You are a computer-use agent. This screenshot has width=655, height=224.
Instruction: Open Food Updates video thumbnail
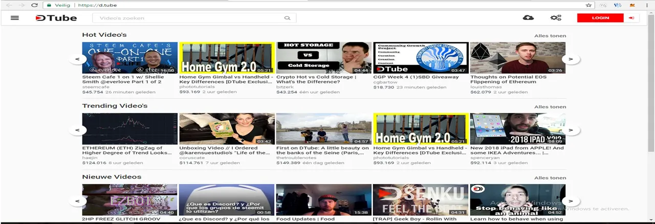(x=324, y=200)
